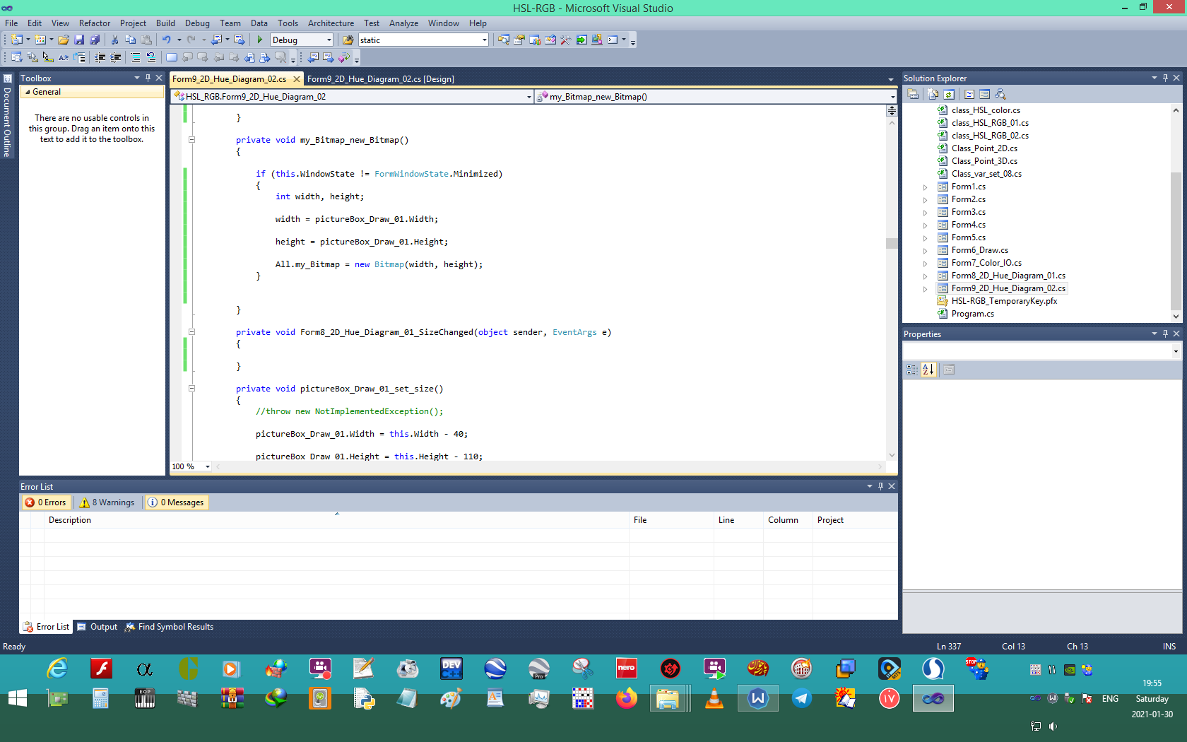Open View Class Diagram in Solution Explorer
The width and height of the screenshot is (1187, 742).
(1000, 94)
